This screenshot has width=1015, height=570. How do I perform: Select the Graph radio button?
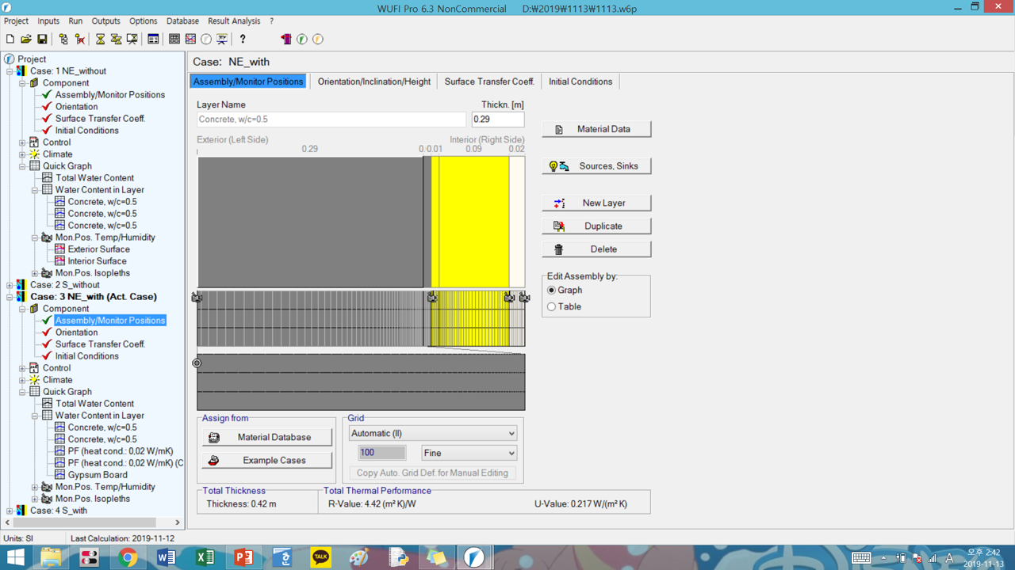point(552,291)
